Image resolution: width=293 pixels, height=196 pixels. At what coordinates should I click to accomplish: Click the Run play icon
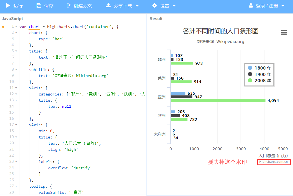pyautogui.click(x=8, y=6)
